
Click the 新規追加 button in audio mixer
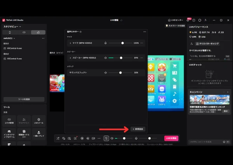[x=138, y=129]
